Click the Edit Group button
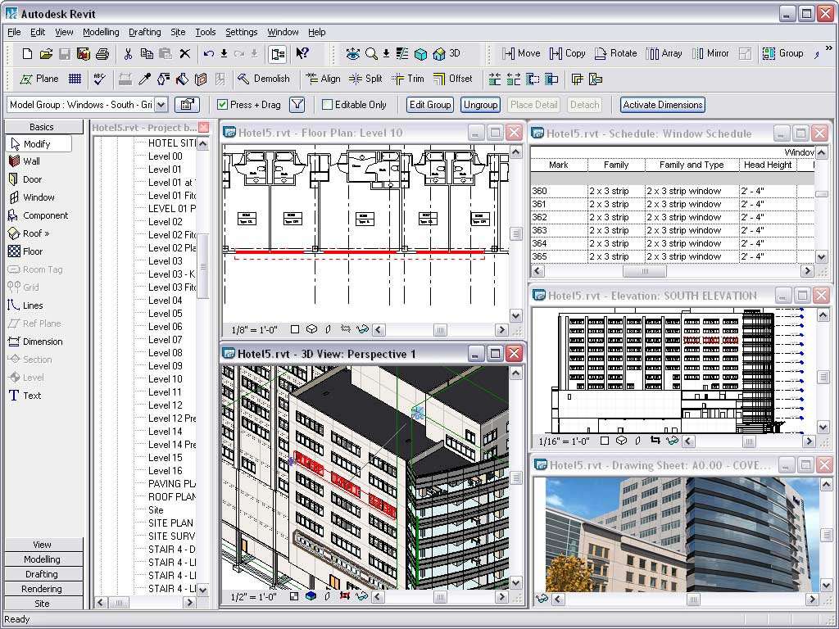 (430, 105)
